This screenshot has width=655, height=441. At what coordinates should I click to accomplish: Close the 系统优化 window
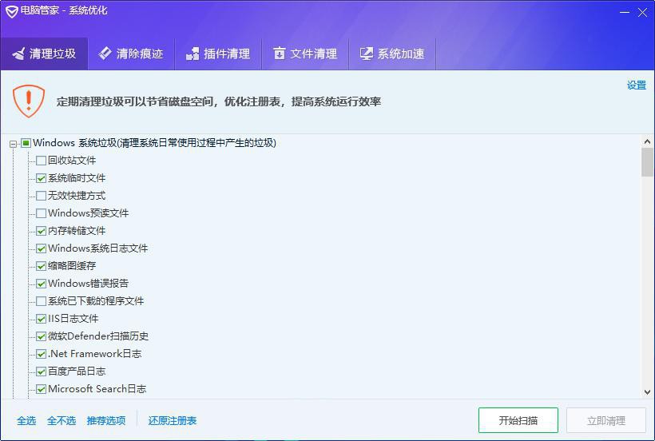click(x=642, y=12)
